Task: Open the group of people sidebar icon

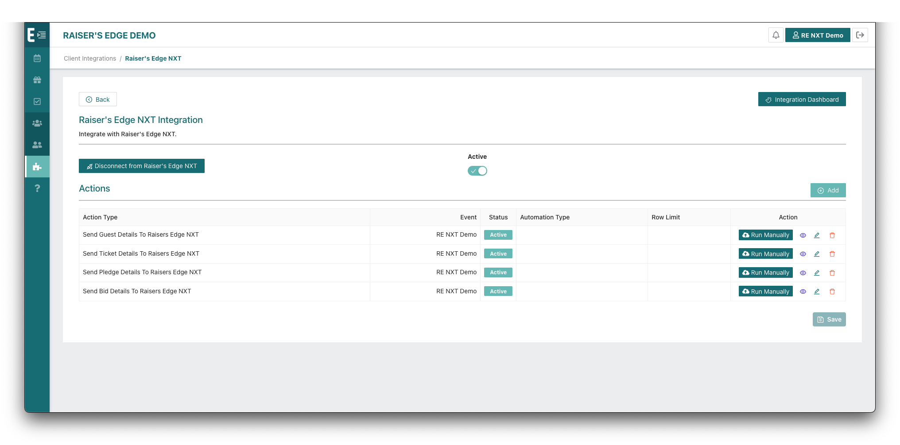Action: 37,123
